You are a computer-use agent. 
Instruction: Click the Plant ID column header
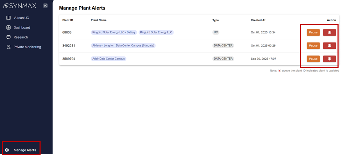[x=68, y=20]
